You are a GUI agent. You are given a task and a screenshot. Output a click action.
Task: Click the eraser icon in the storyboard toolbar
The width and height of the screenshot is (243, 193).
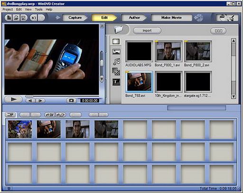click(61, 115)
